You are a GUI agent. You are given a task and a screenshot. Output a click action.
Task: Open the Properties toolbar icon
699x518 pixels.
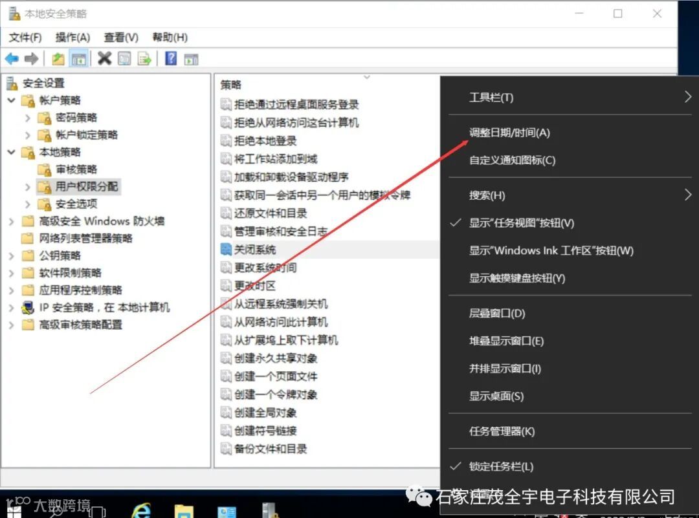(124, 58)
